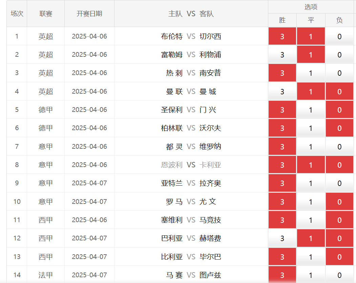The width and height of the screenshot is (356, 283).
Task: Pick the 1 (平) option for 柏林联 VS 沃尔夫
Action: 311,128
